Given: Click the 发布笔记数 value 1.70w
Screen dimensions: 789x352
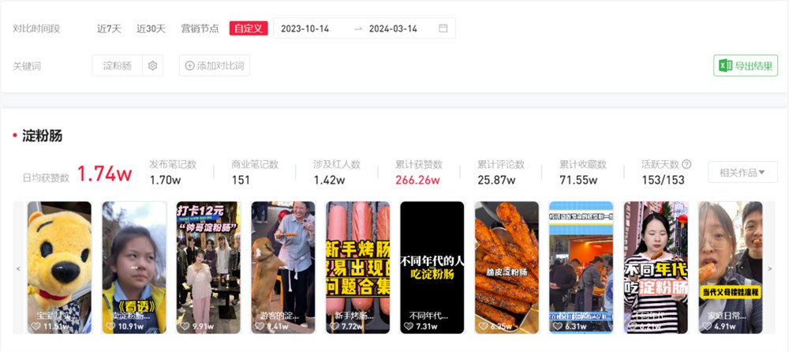Looking at the screenshot, I should pyautogui.click(x=165, y=180).
